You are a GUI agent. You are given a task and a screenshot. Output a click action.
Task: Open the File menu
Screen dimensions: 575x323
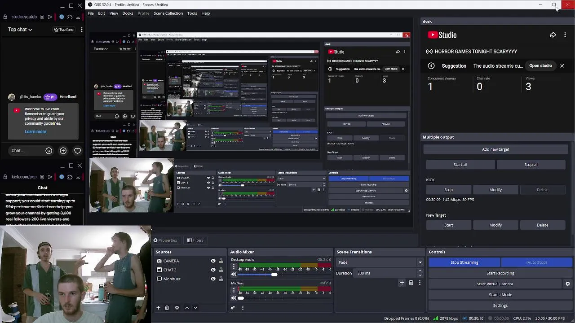91,13
